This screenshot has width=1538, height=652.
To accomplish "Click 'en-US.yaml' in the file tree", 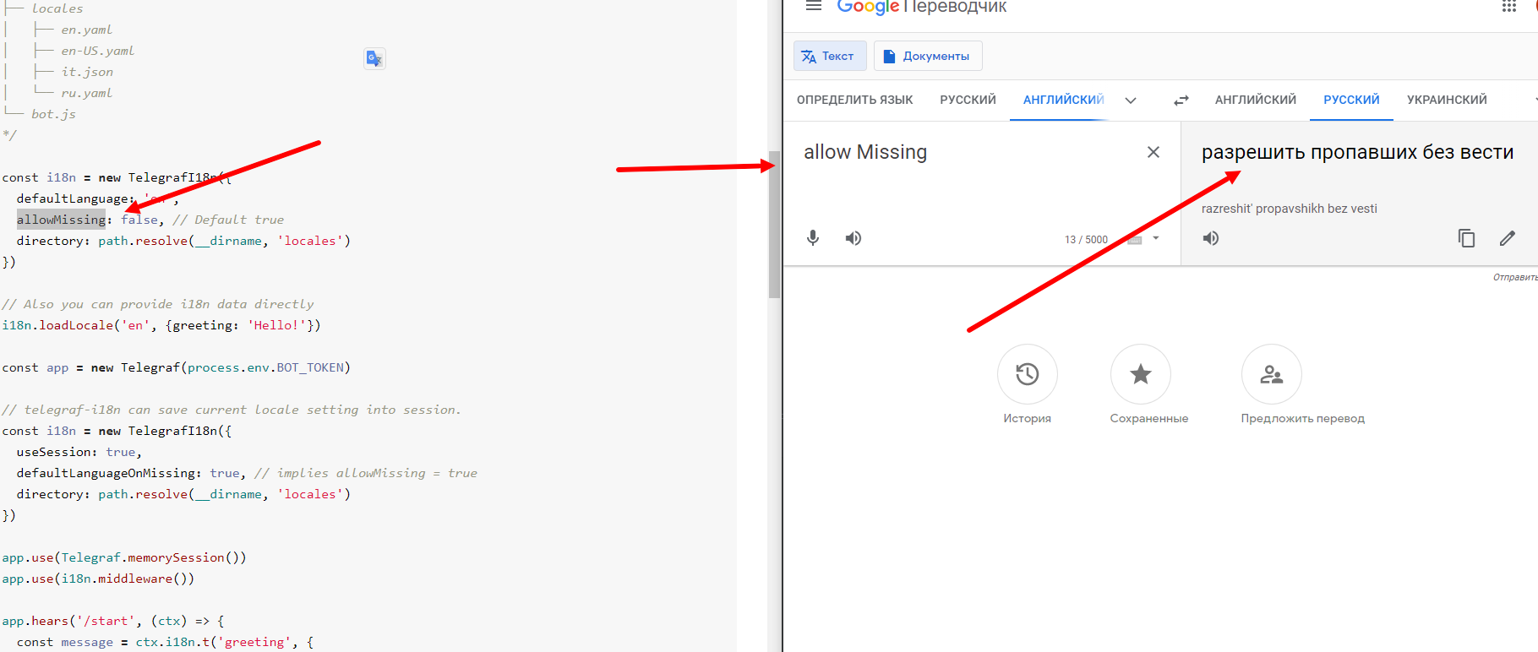I will 97,51.
